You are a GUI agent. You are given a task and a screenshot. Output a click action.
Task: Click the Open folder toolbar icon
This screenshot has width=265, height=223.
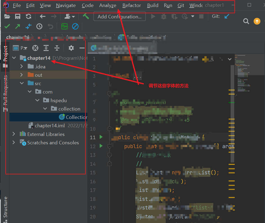coord(7,16)
